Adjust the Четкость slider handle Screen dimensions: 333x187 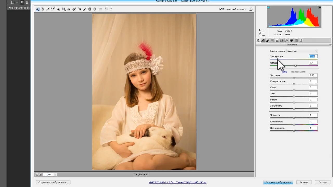[x=294, y=118]
